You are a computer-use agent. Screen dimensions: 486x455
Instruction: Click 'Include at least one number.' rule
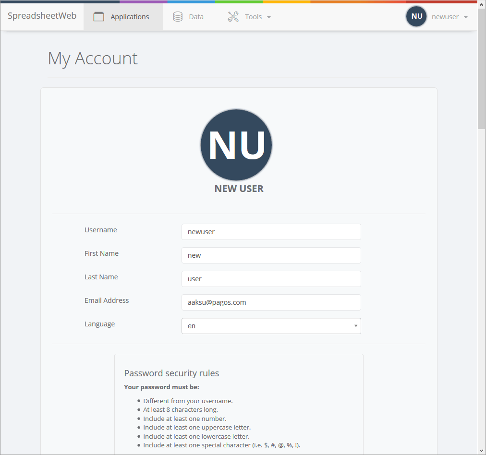(x=185, y=419)
